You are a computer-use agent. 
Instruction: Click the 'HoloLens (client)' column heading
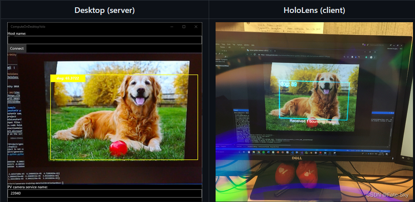(314, 10)
